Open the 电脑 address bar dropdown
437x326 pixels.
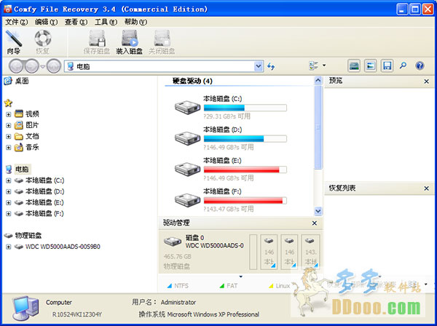tap(259, 66)
